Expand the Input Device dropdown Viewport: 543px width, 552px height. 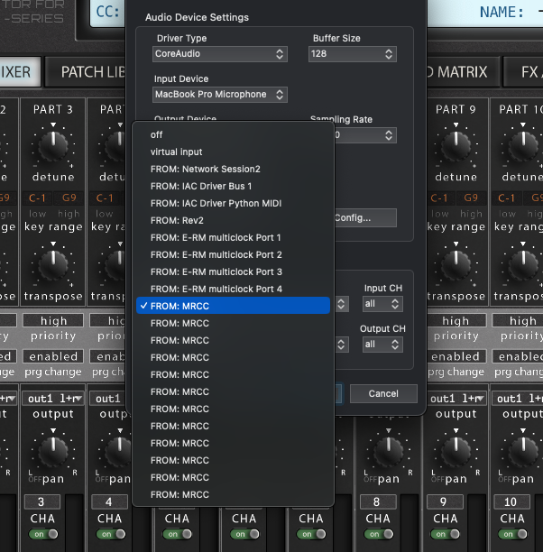[220, 95]
